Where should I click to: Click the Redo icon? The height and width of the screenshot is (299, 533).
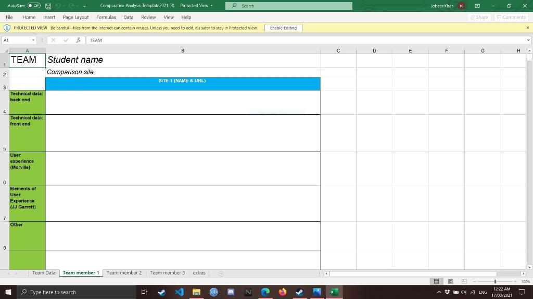point(72,5)
